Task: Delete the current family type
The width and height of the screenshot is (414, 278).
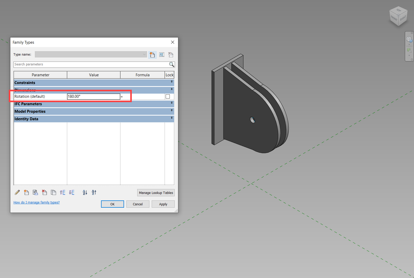Action: tap(171, 55)
